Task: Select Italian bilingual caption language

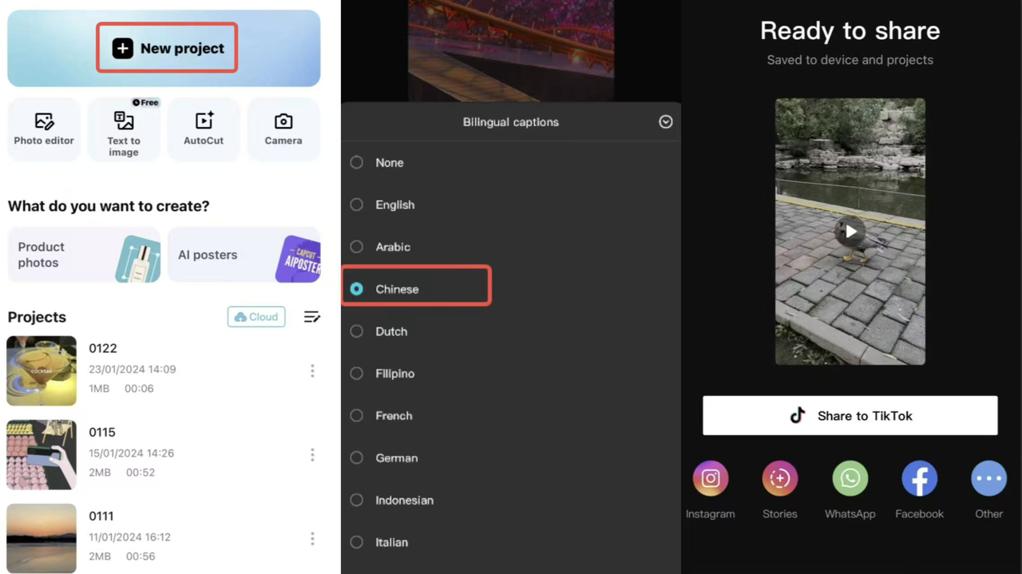Action: click(511, 543)
